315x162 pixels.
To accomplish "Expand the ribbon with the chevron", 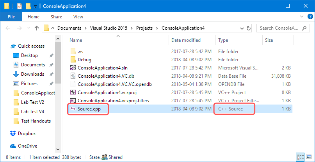I will coord(302,17).
